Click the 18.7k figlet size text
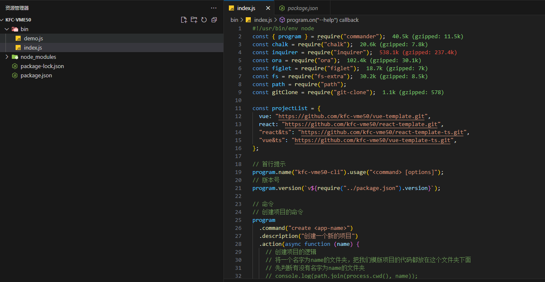This screenshot has width=545, height=282. (x=397, y=68)
